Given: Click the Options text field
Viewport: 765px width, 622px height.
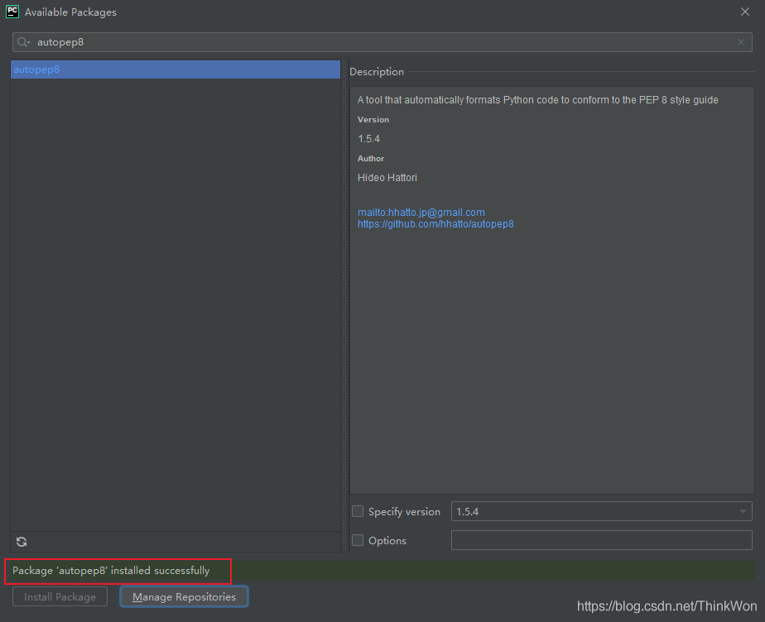Looking at the screenshot, I should (601, 541).
